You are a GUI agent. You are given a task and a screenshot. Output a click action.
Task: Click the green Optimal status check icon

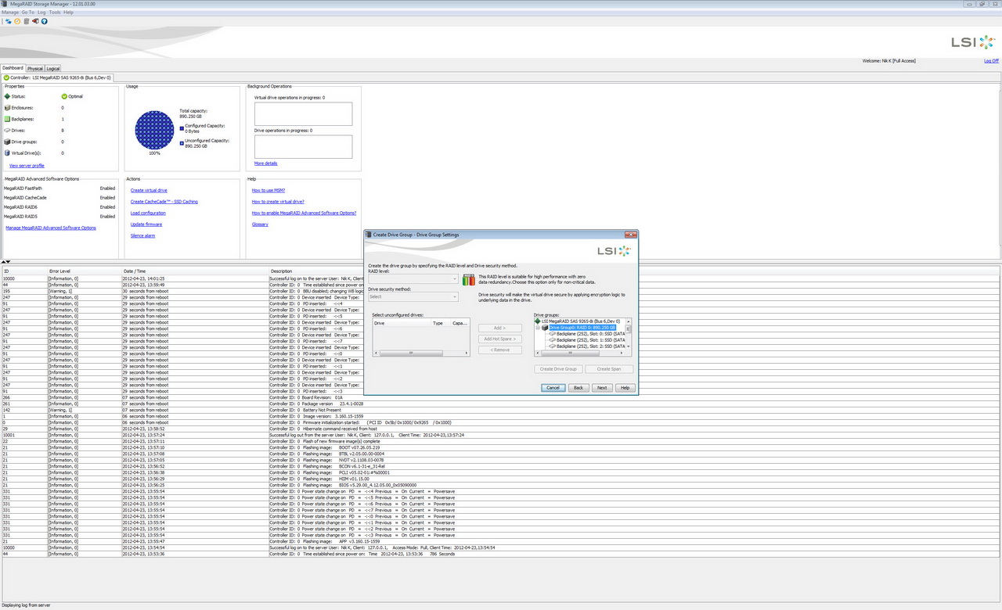coord(64,96)
